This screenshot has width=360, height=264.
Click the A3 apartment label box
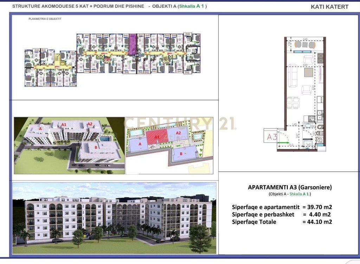(x=271, y=137)
